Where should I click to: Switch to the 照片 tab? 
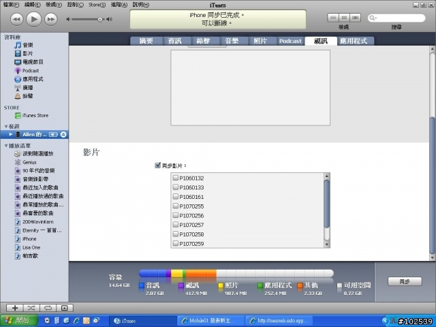260,41
